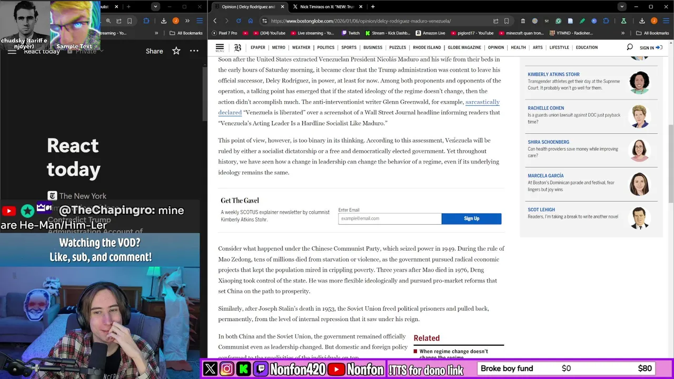The width and height of the screenshot is (674, 379).
Task: Open the POLITICS section menu item
Action: pyautogui.click(x=325, y=47)
